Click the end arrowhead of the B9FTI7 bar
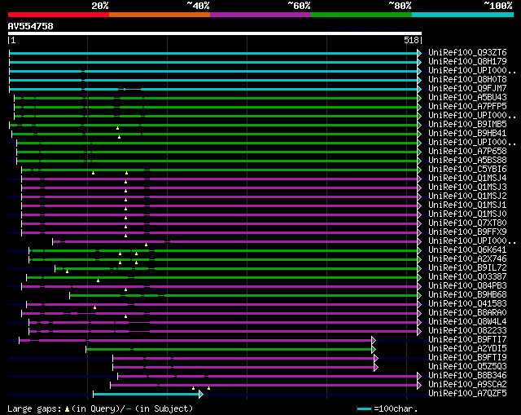The image size is (521, 415). [374, 340]
